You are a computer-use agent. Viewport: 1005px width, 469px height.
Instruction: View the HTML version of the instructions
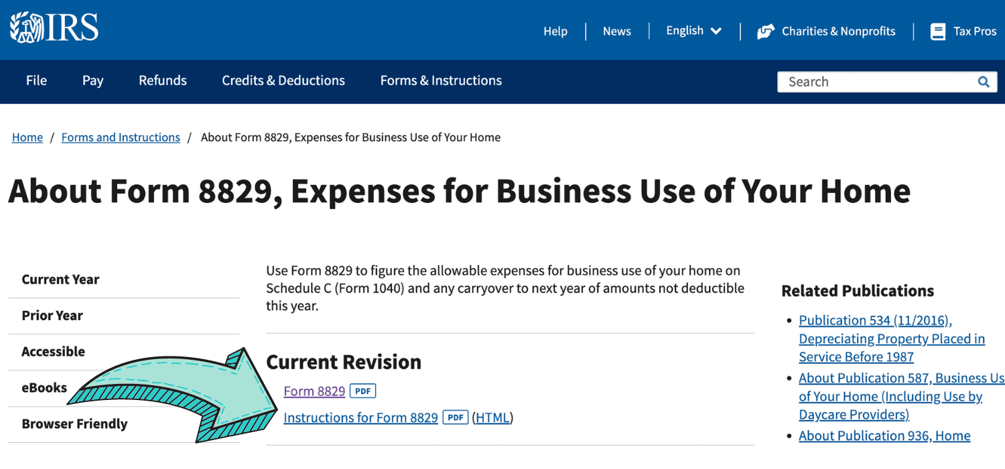click(x=492, y=417)
